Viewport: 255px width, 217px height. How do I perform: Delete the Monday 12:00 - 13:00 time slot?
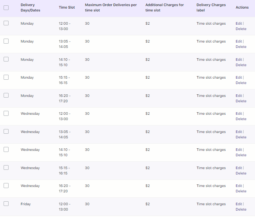tap(241, 29)
